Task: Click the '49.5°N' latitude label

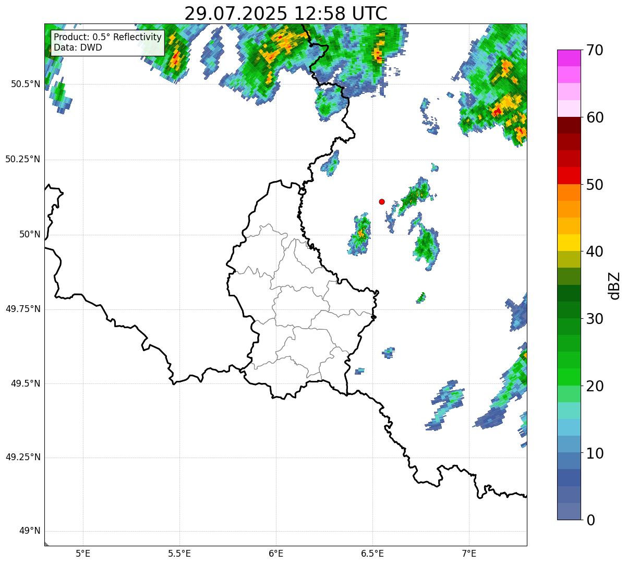Action: click(x=26, y=383)
